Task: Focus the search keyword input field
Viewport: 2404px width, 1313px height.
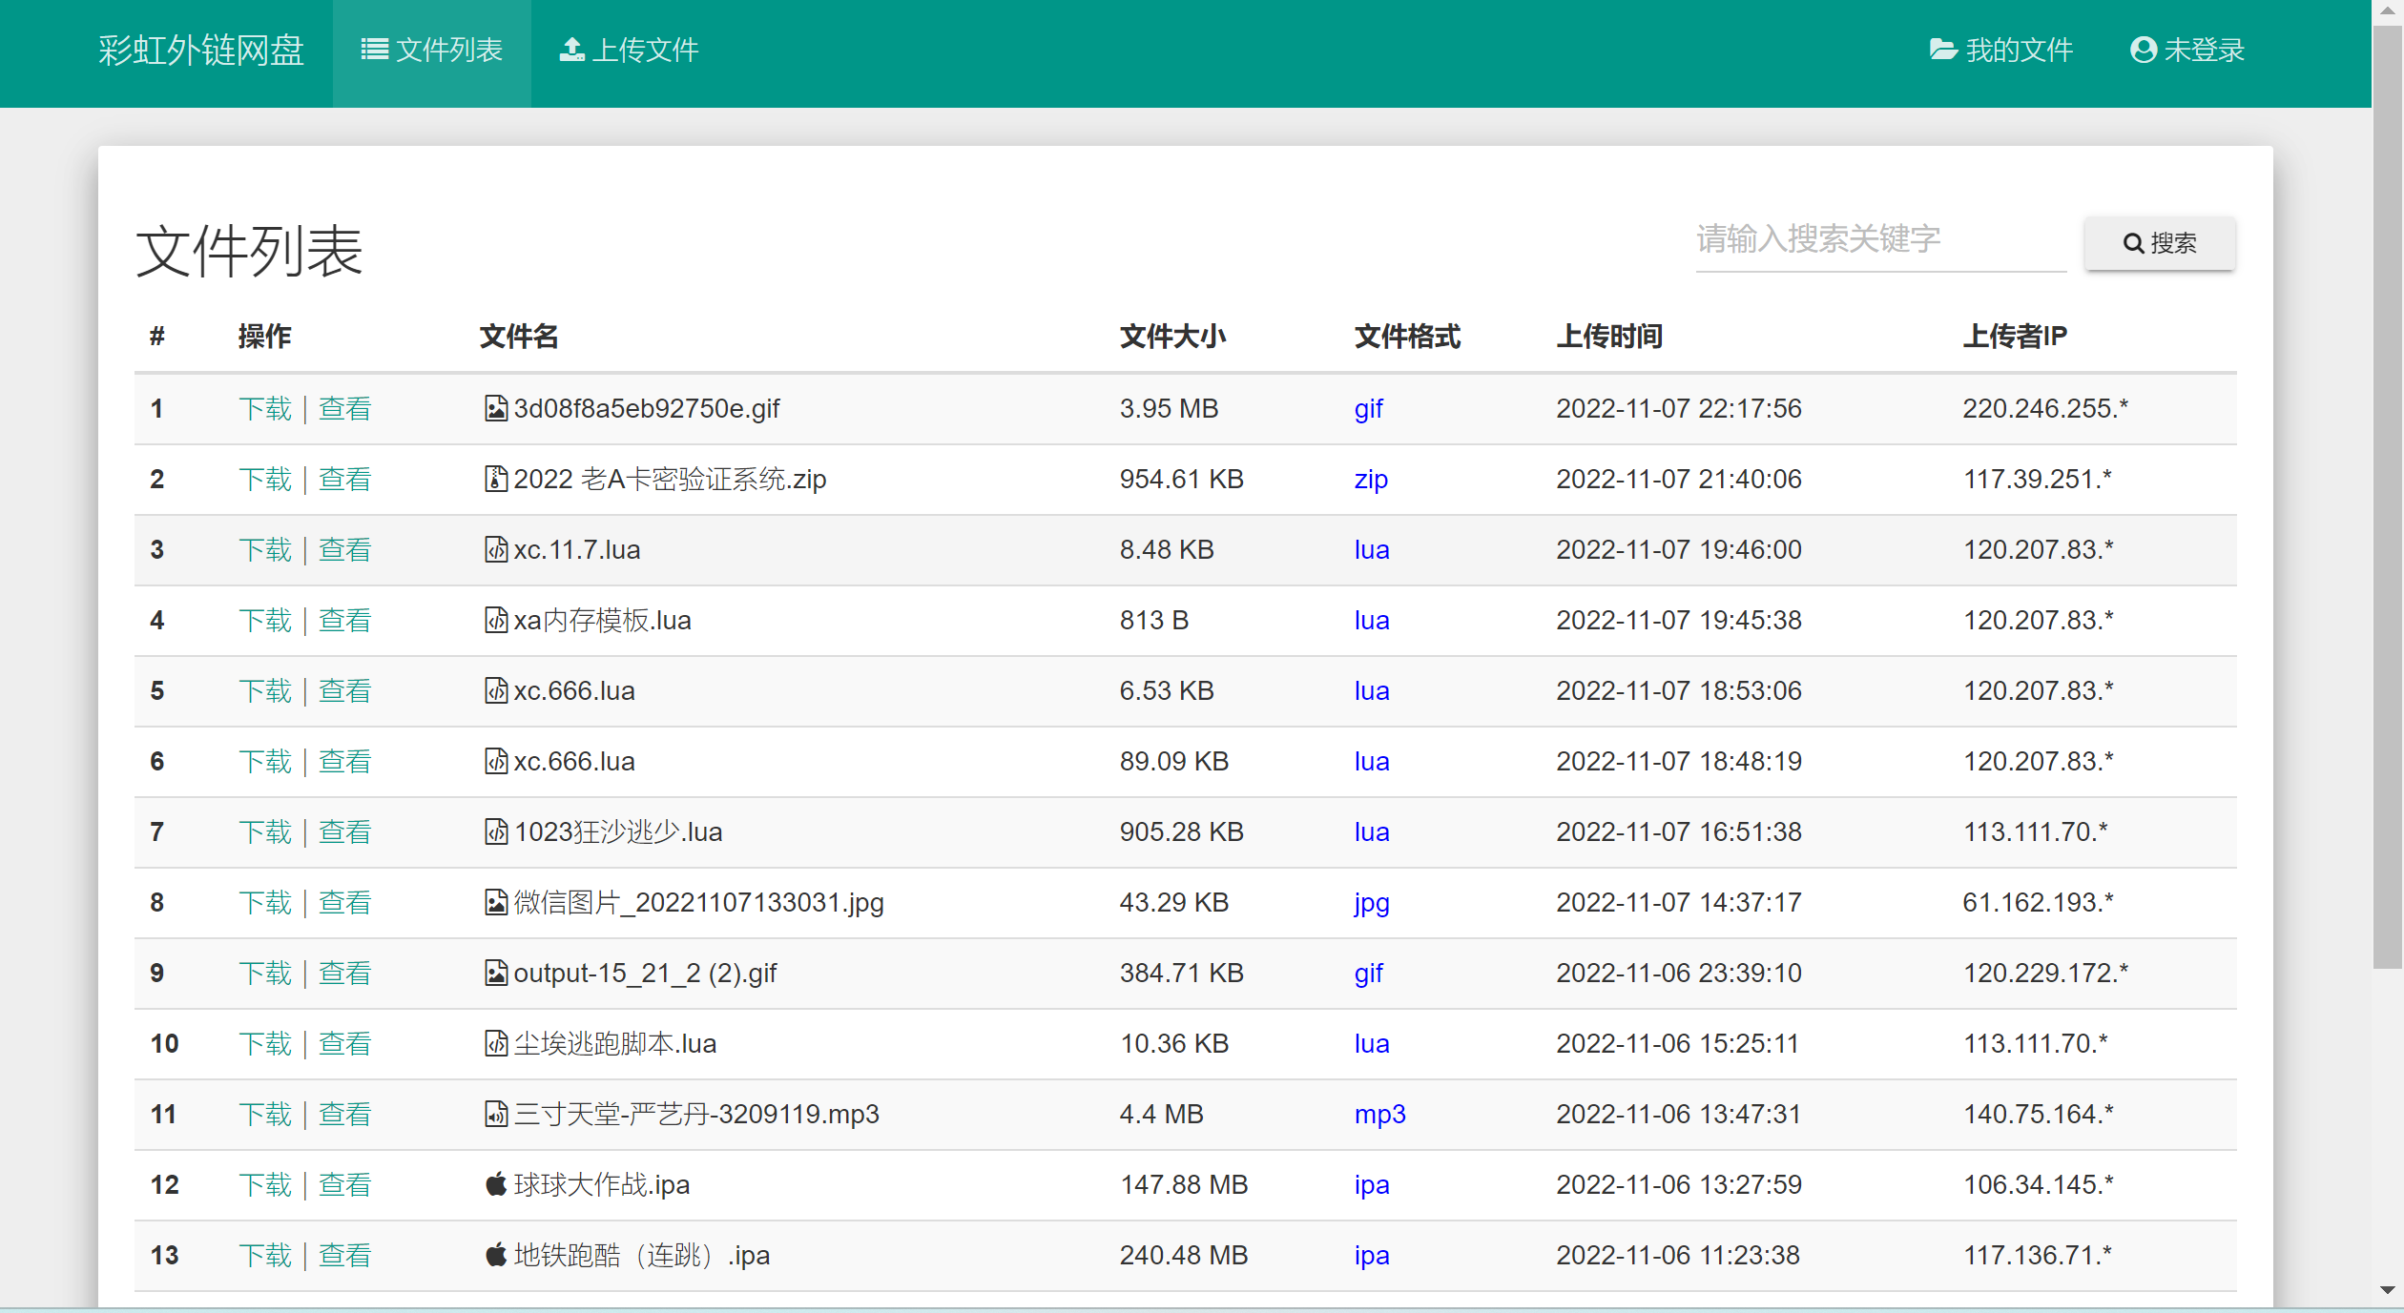Action: click(x=1879, y=240)
